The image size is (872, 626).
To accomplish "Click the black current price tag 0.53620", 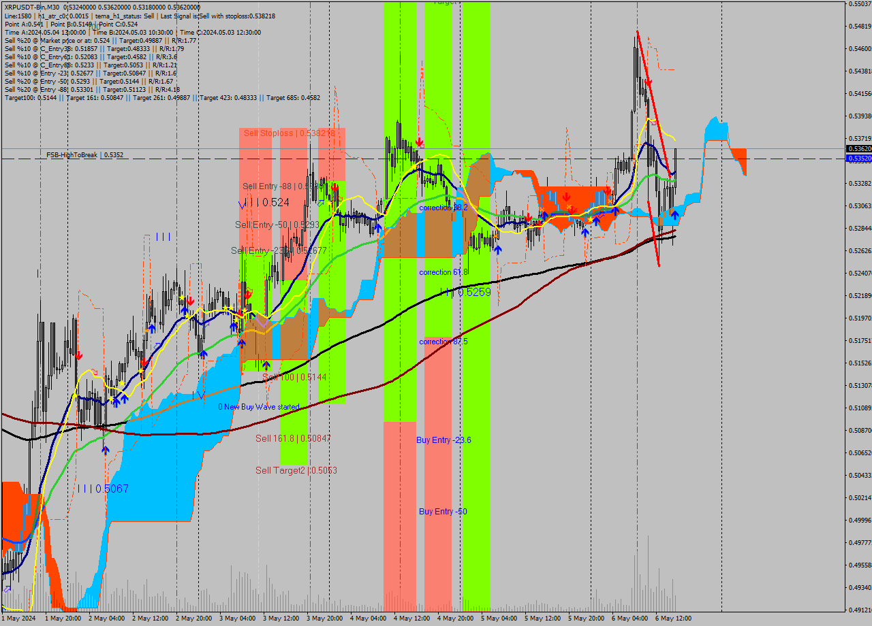I will click(x=858, y=148).
